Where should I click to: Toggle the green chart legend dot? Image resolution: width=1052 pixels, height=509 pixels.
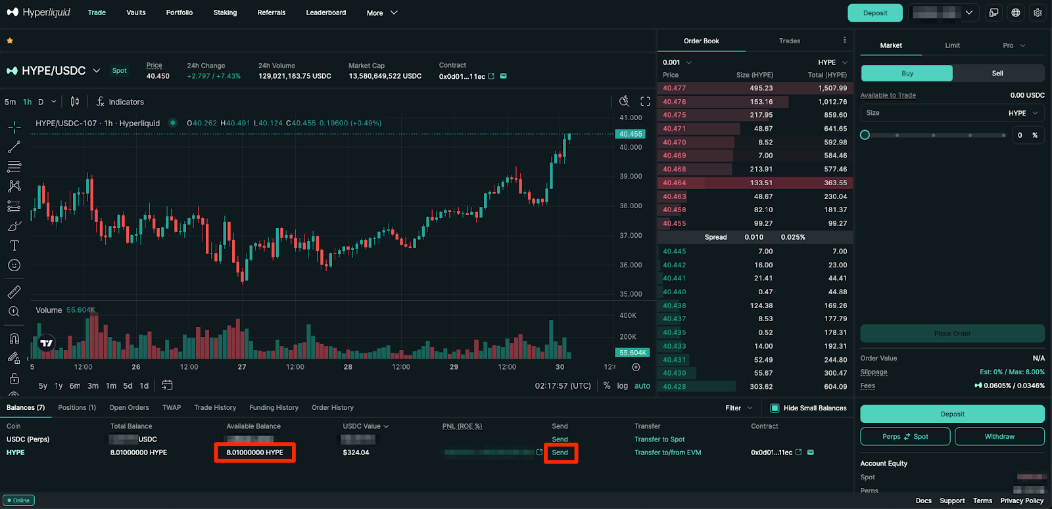[173, 123]
